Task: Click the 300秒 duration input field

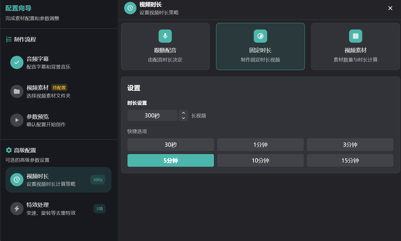Action: [x=152, y=115]
